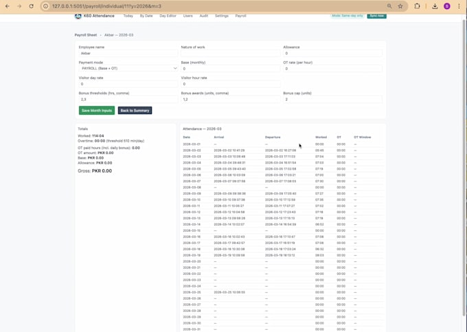
Task: Click the date cell 2026-03-10
Action: 192,199
